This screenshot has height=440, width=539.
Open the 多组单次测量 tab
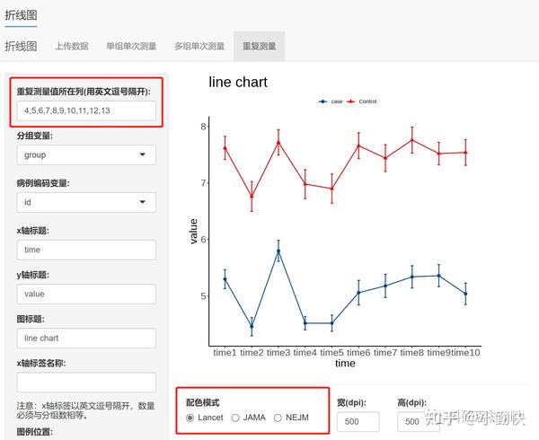(x=199, y=46)
